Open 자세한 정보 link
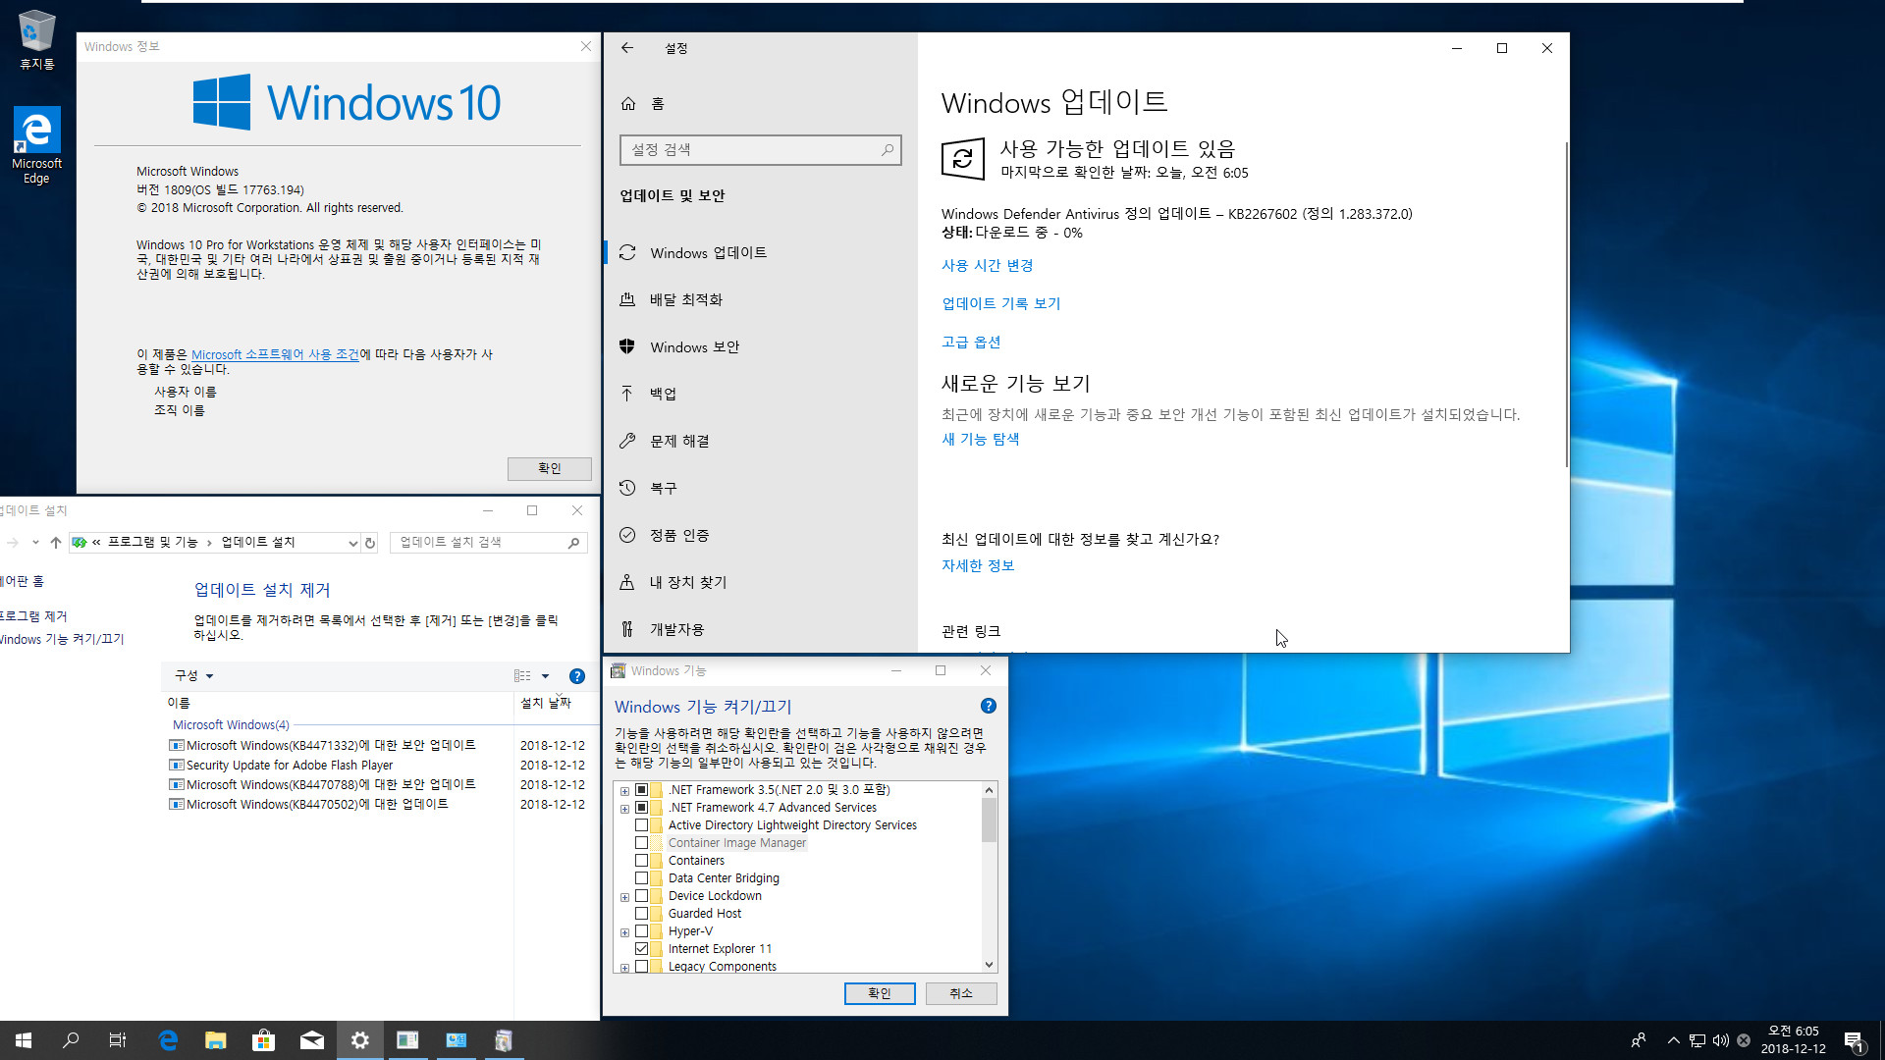This screenshot has height=1060, width=1885. [x=978, y=565]
